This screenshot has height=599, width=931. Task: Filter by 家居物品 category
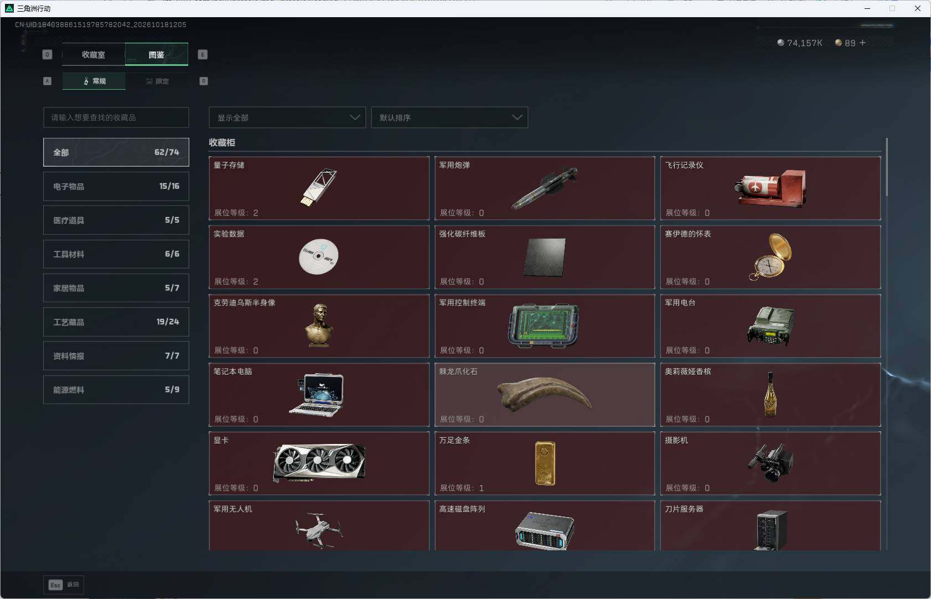point(116,288)
